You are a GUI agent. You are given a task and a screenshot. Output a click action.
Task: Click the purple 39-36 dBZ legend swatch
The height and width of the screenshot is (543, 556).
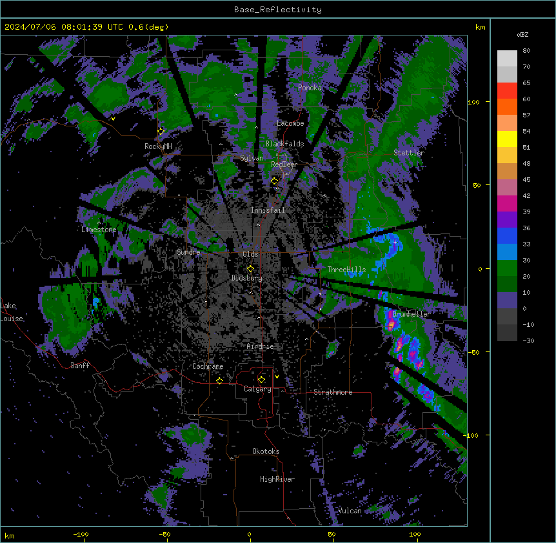click(507, 220)
